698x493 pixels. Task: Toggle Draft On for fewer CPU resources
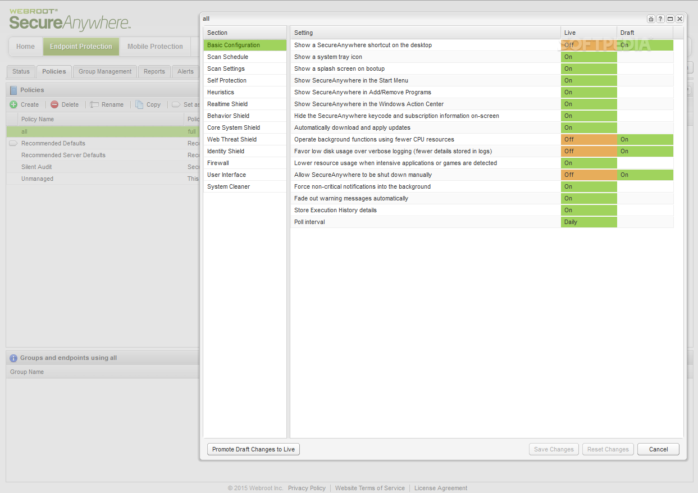[x=645, y=139]
